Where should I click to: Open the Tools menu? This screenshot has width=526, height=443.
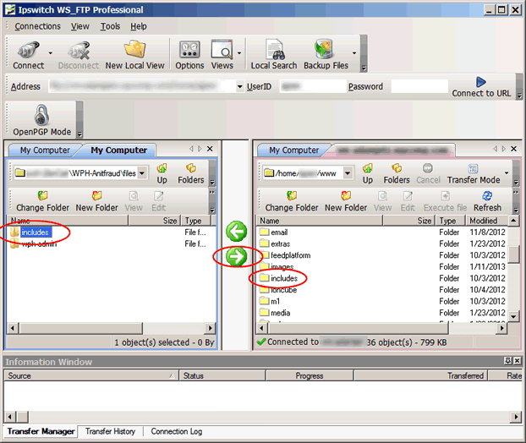[110, 26]
